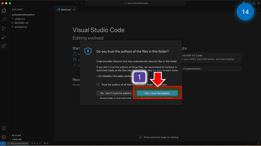Click the New File icon on Welcome page
Viewport: 261px width, 146px height.
tap(75, 54)
